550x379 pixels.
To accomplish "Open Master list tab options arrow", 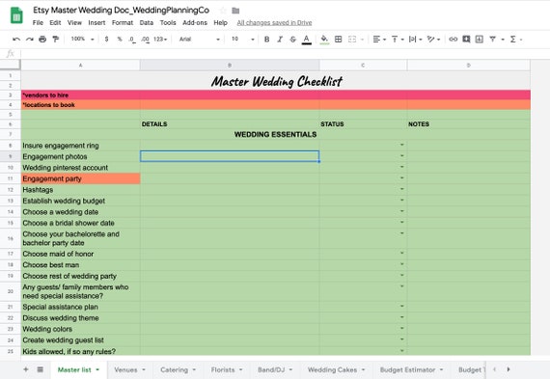I will pos(97,369).
